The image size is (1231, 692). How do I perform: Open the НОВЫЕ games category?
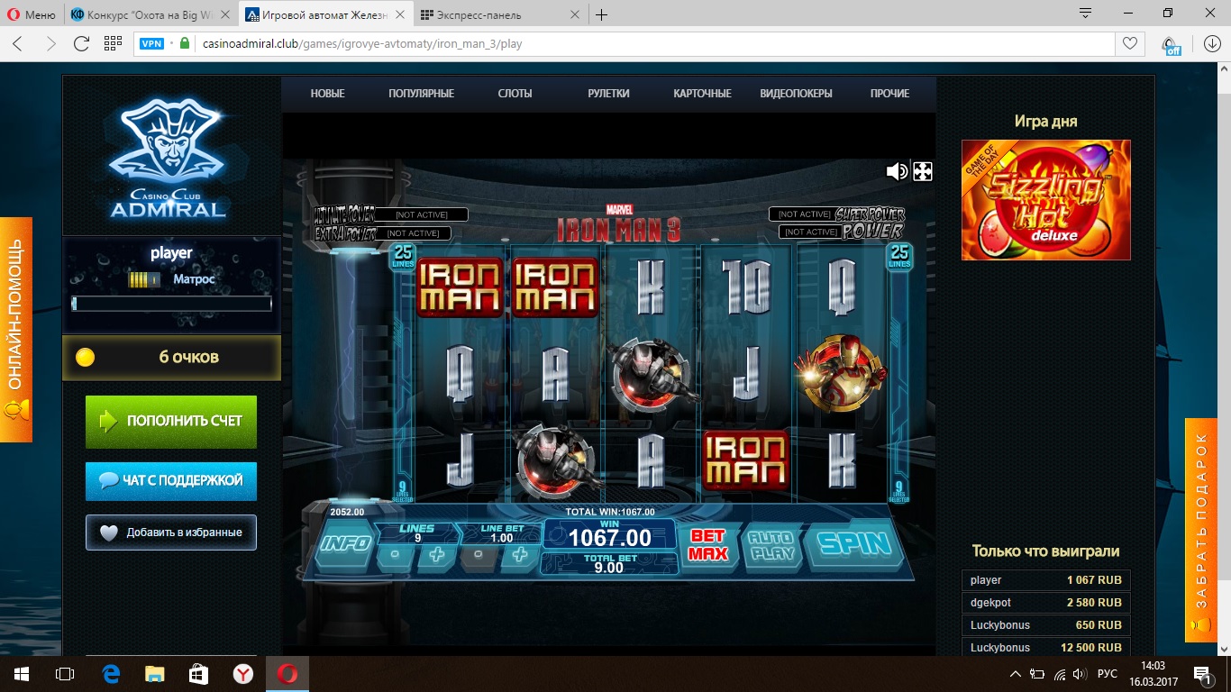pos(327,94)
